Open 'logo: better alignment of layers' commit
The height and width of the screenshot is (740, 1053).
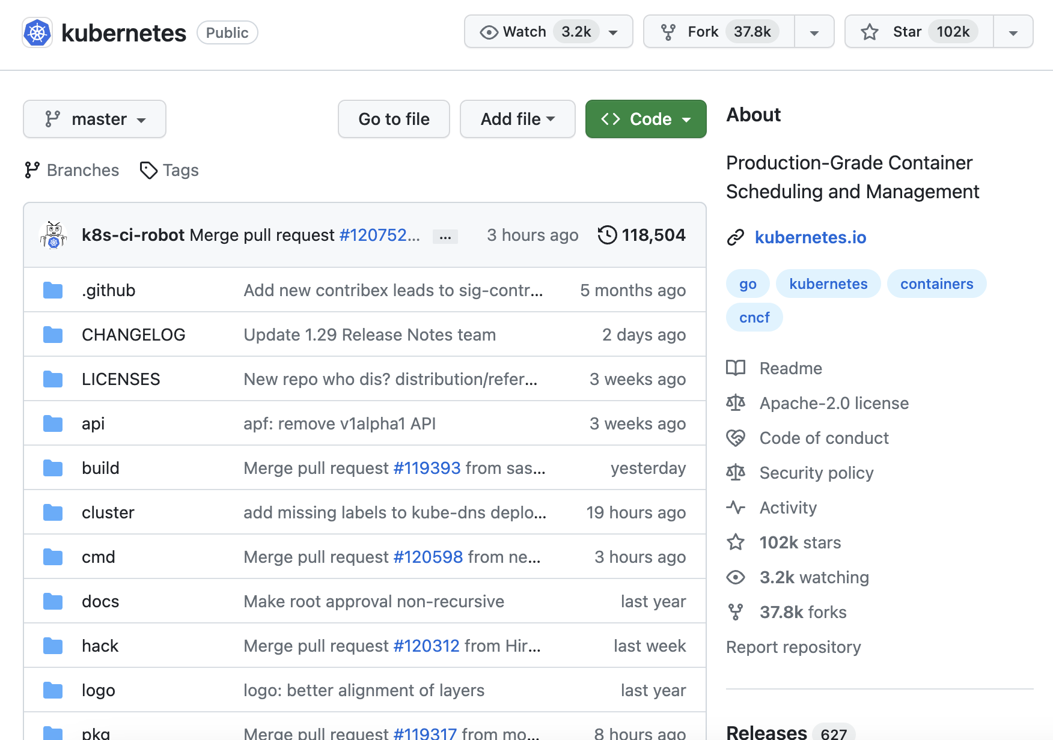click(x=364, y=690)
